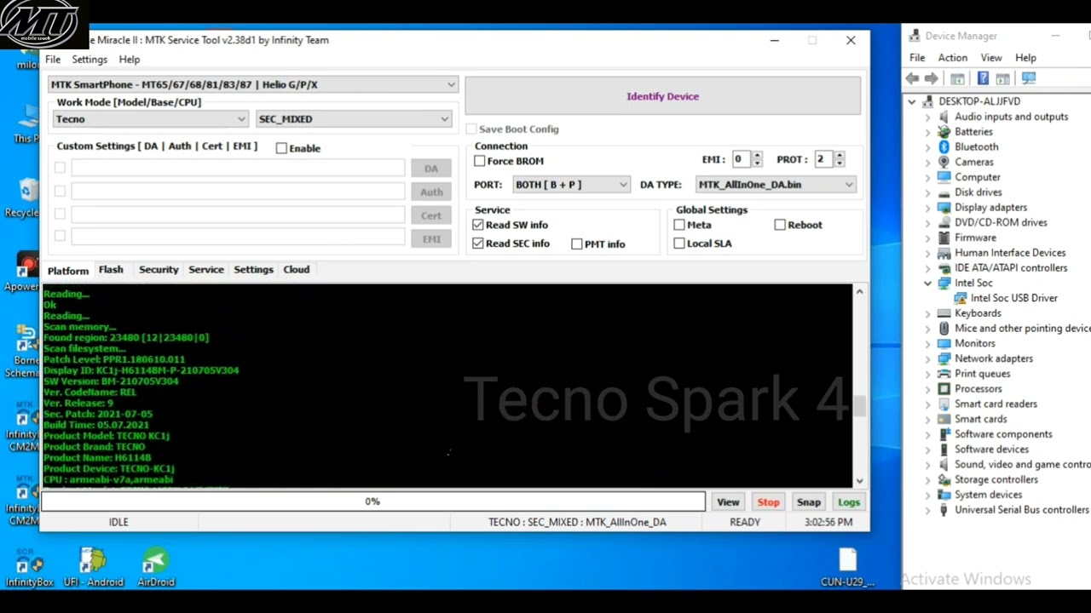Screen dimensions: 1091x613
Task: Click the Firmware category icon
Action: 944,238
